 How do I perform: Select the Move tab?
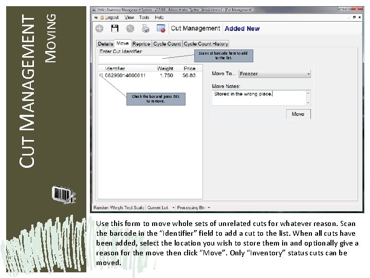(122, 43)
